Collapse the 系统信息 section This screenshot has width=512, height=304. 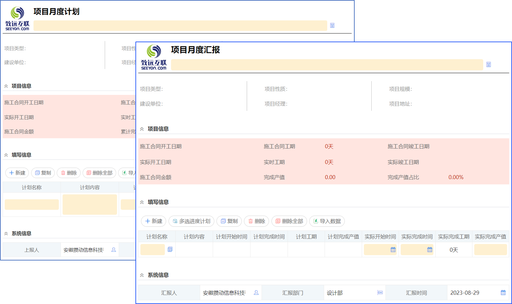pos(142,275)
